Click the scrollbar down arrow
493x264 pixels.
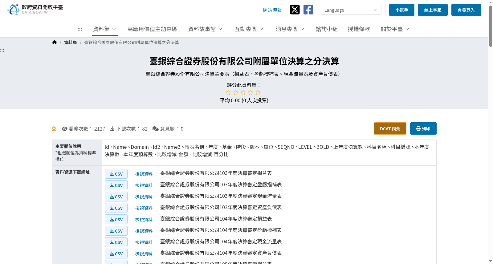click(x=491, y=261)
